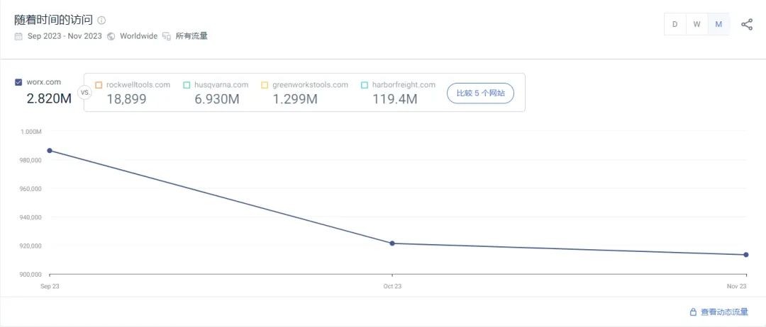Open the share icon at top right
766x327 pixels.
click(x=747, y=24)
